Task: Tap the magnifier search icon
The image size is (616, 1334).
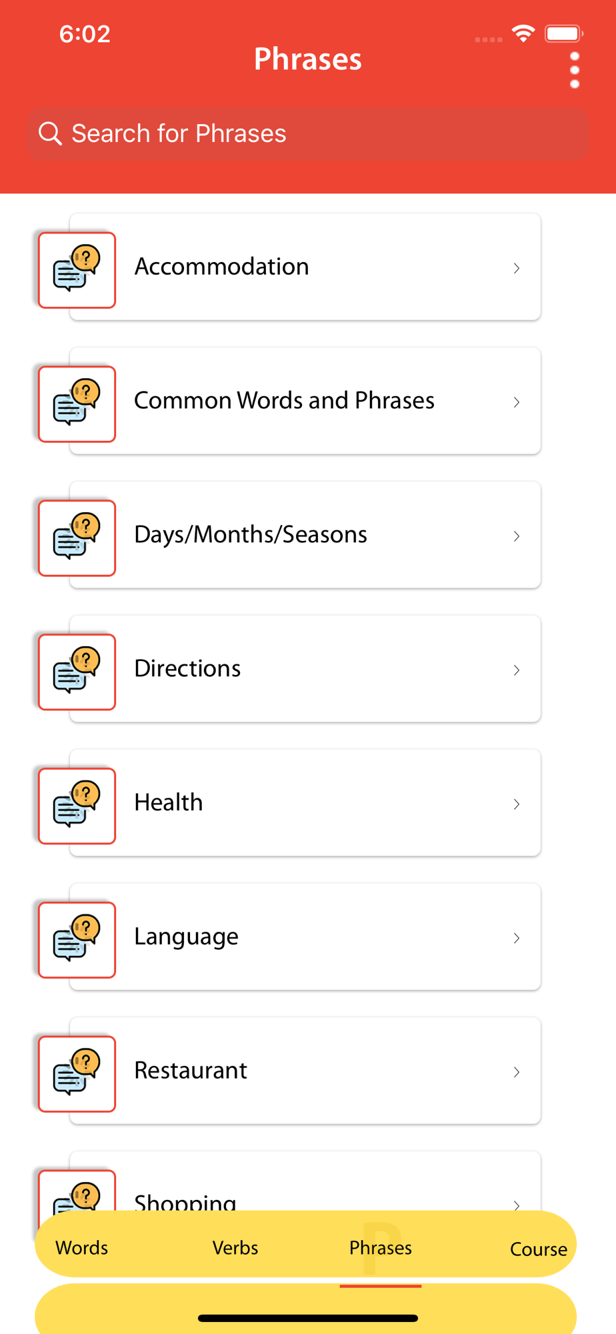Action: [x=50, y=133]
